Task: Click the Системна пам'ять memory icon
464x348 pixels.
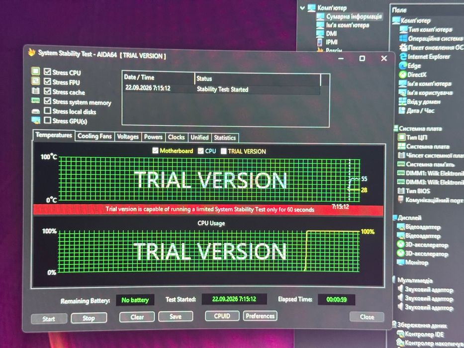Action: point(401,164)
